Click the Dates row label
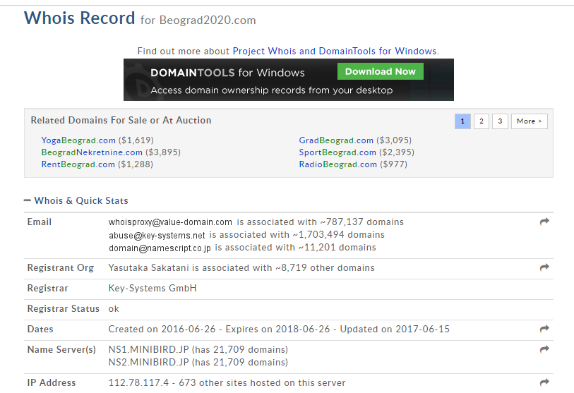 click(40, 329)
